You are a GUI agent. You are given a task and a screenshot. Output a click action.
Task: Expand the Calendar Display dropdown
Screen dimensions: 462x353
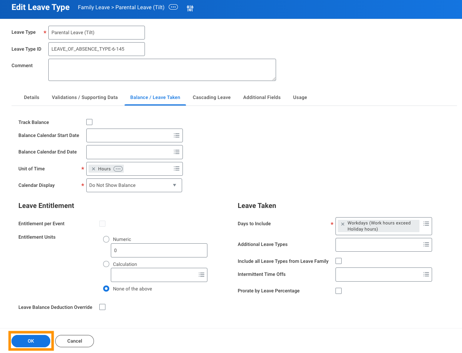click(134, 185)
